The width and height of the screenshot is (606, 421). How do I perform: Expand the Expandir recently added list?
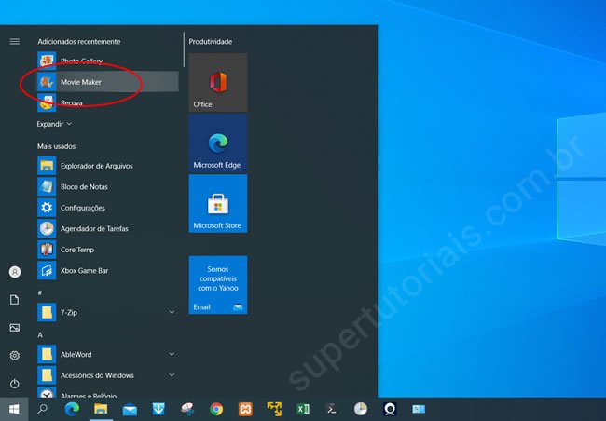click(x=54, y=123)
